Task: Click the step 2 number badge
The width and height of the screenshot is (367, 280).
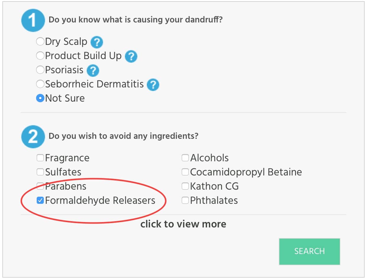Action: (33, 136)
